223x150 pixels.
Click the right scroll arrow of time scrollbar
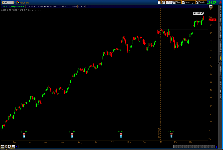[217, 147]
